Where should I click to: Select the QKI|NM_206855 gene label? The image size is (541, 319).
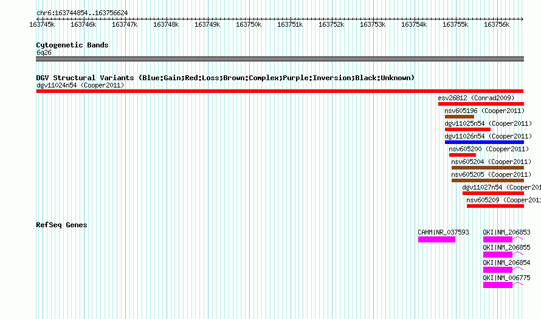(x=506, y=248)
